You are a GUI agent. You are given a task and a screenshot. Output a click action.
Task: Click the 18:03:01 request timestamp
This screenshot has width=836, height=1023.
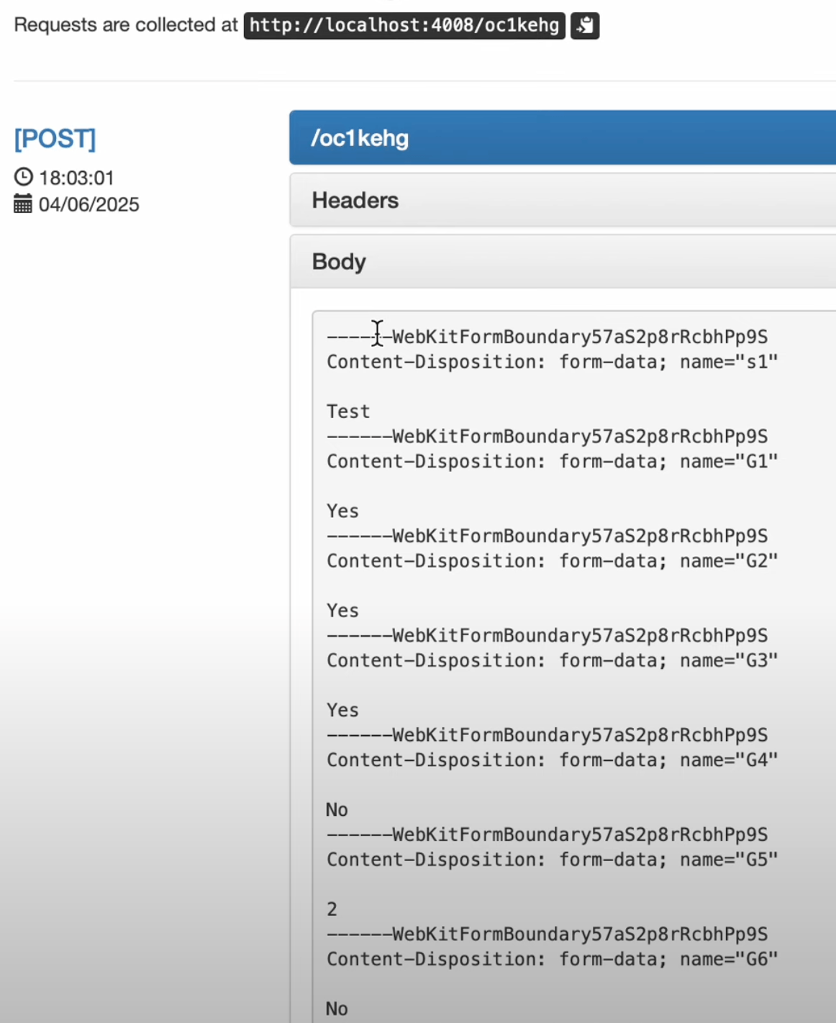[76, 178]
